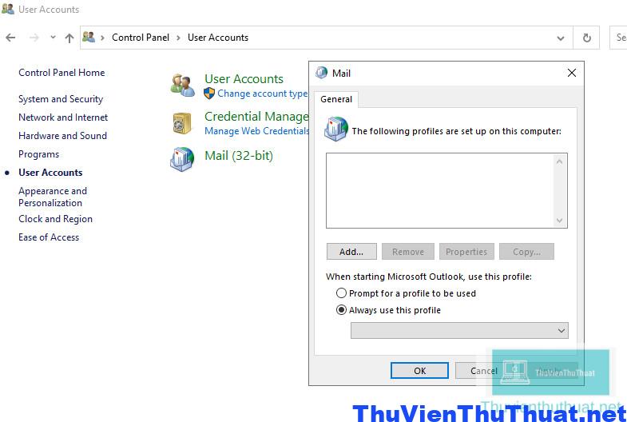This screenshot has width=627, height=422.
Task: Click Manage Web Credentials link
Action: 256,131
